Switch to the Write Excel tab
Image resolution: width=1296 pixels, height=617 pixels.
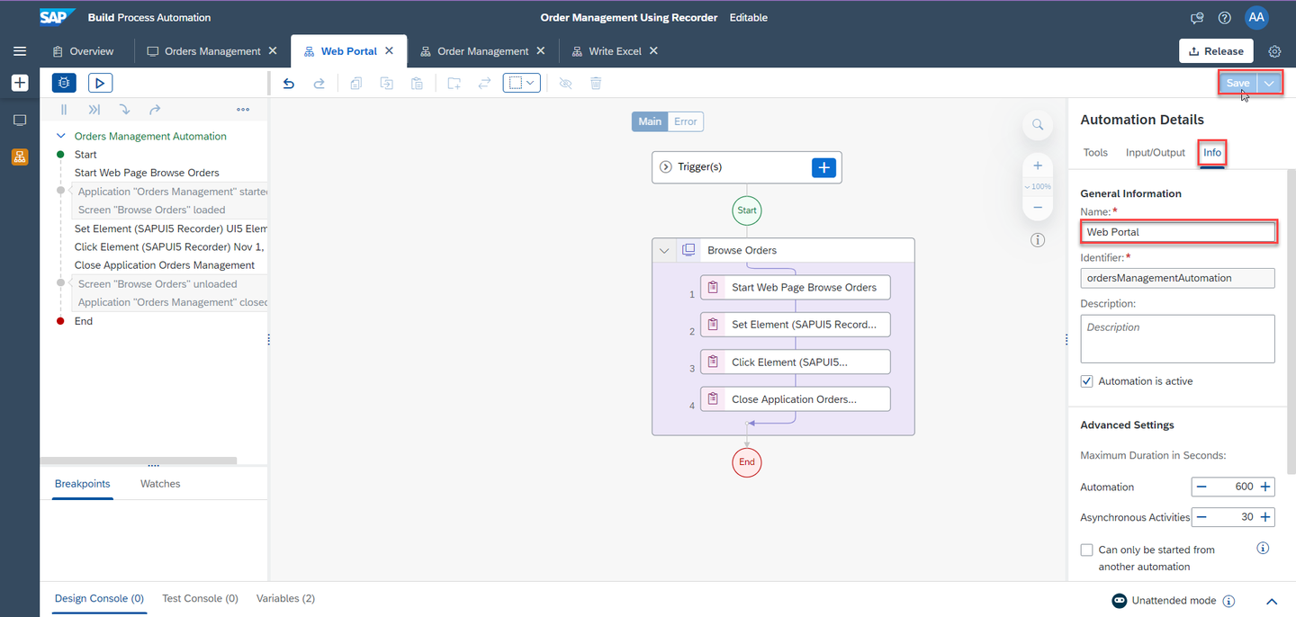tap(615, 51)
